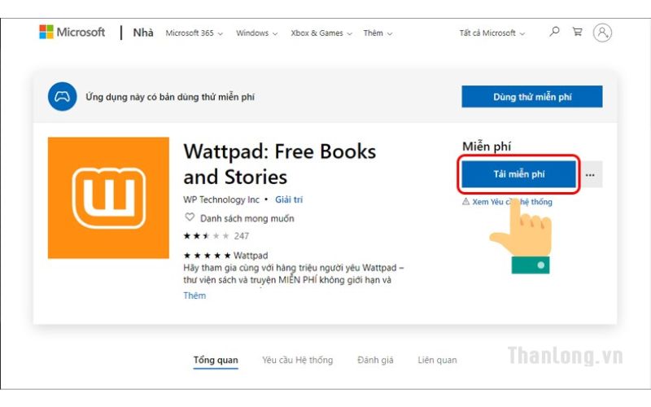Expand the Microsoft 365 dropdown menu

[194, 33]
